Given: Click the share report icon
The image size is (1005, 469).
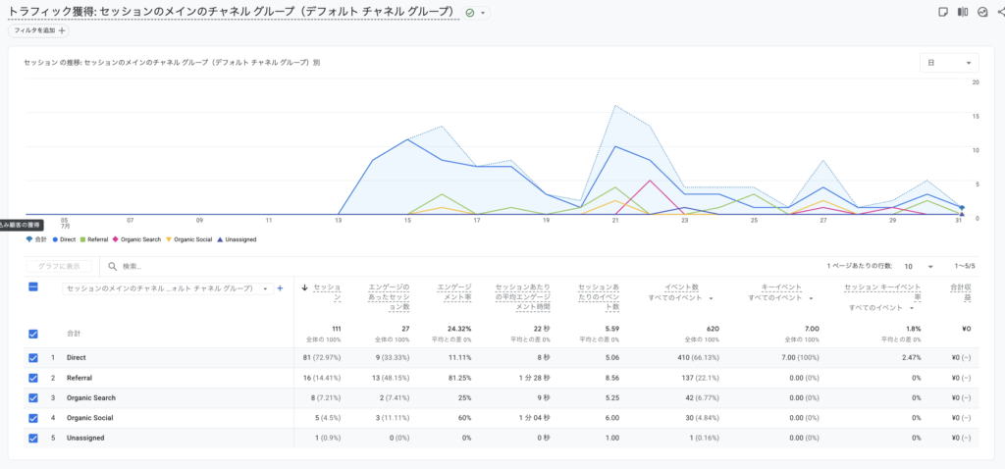Looking at the screenshot, I should point(1001,12).
